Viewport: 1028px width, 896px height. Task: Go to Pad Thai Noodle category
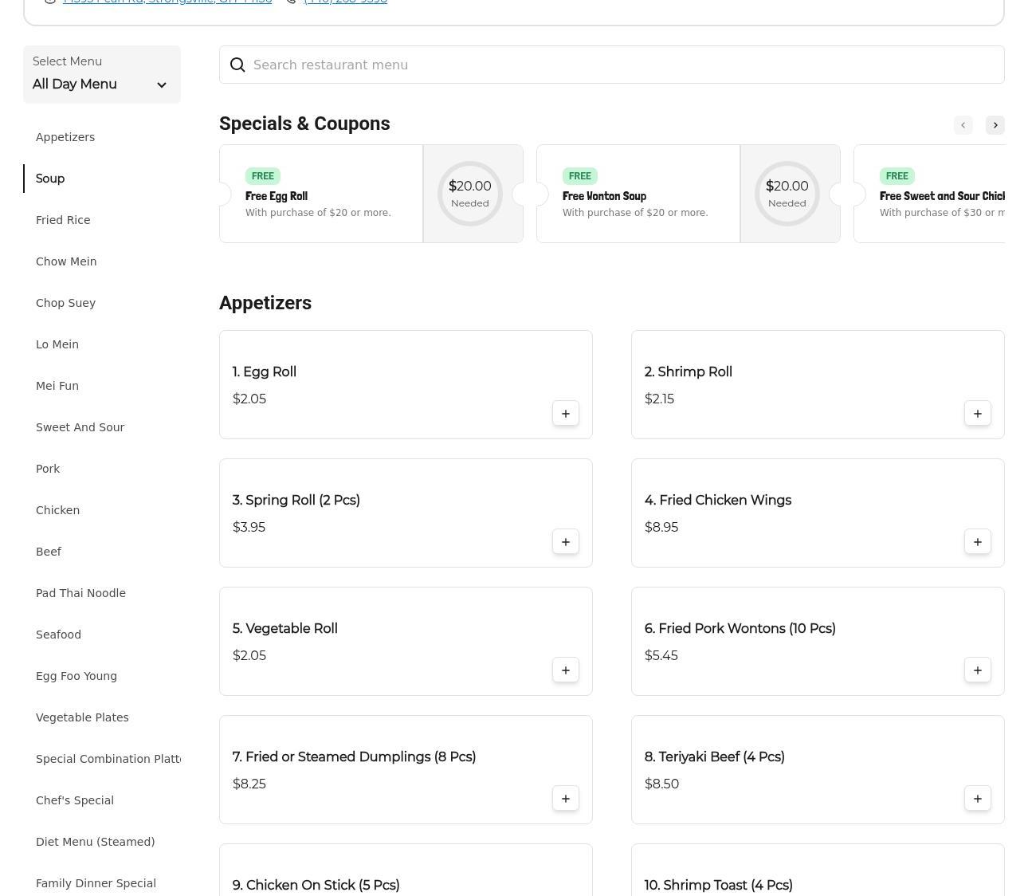click(80, 593)
